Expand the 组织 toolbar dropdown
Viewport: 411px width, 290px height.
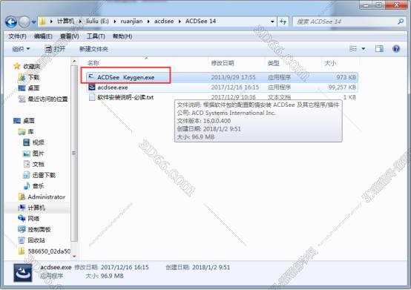pyautogui.click(x=21, y=49)
